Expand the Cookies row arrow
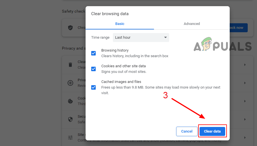This screenshot has width=257, height=146. click(245, 101)
